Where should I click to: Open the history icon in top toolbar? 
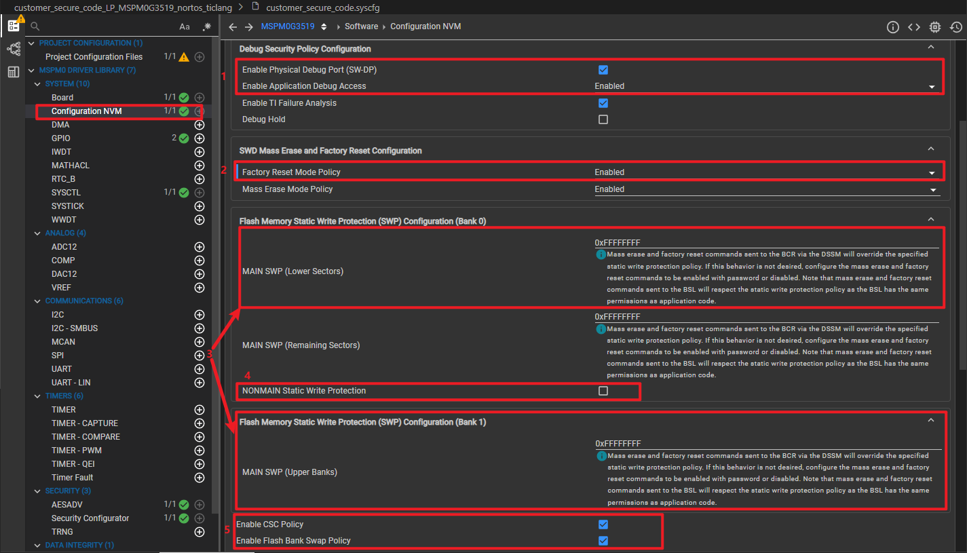(x=956, y=27)
